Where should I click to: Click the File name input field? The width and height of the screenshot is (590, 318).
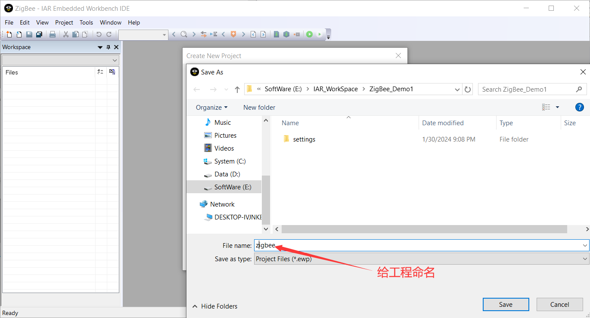pos(417,245)
